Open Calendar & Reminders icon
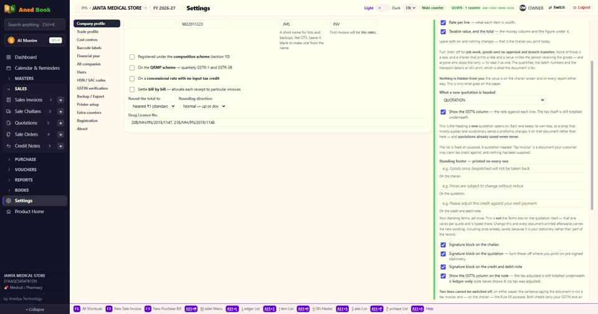 point(8,68)
